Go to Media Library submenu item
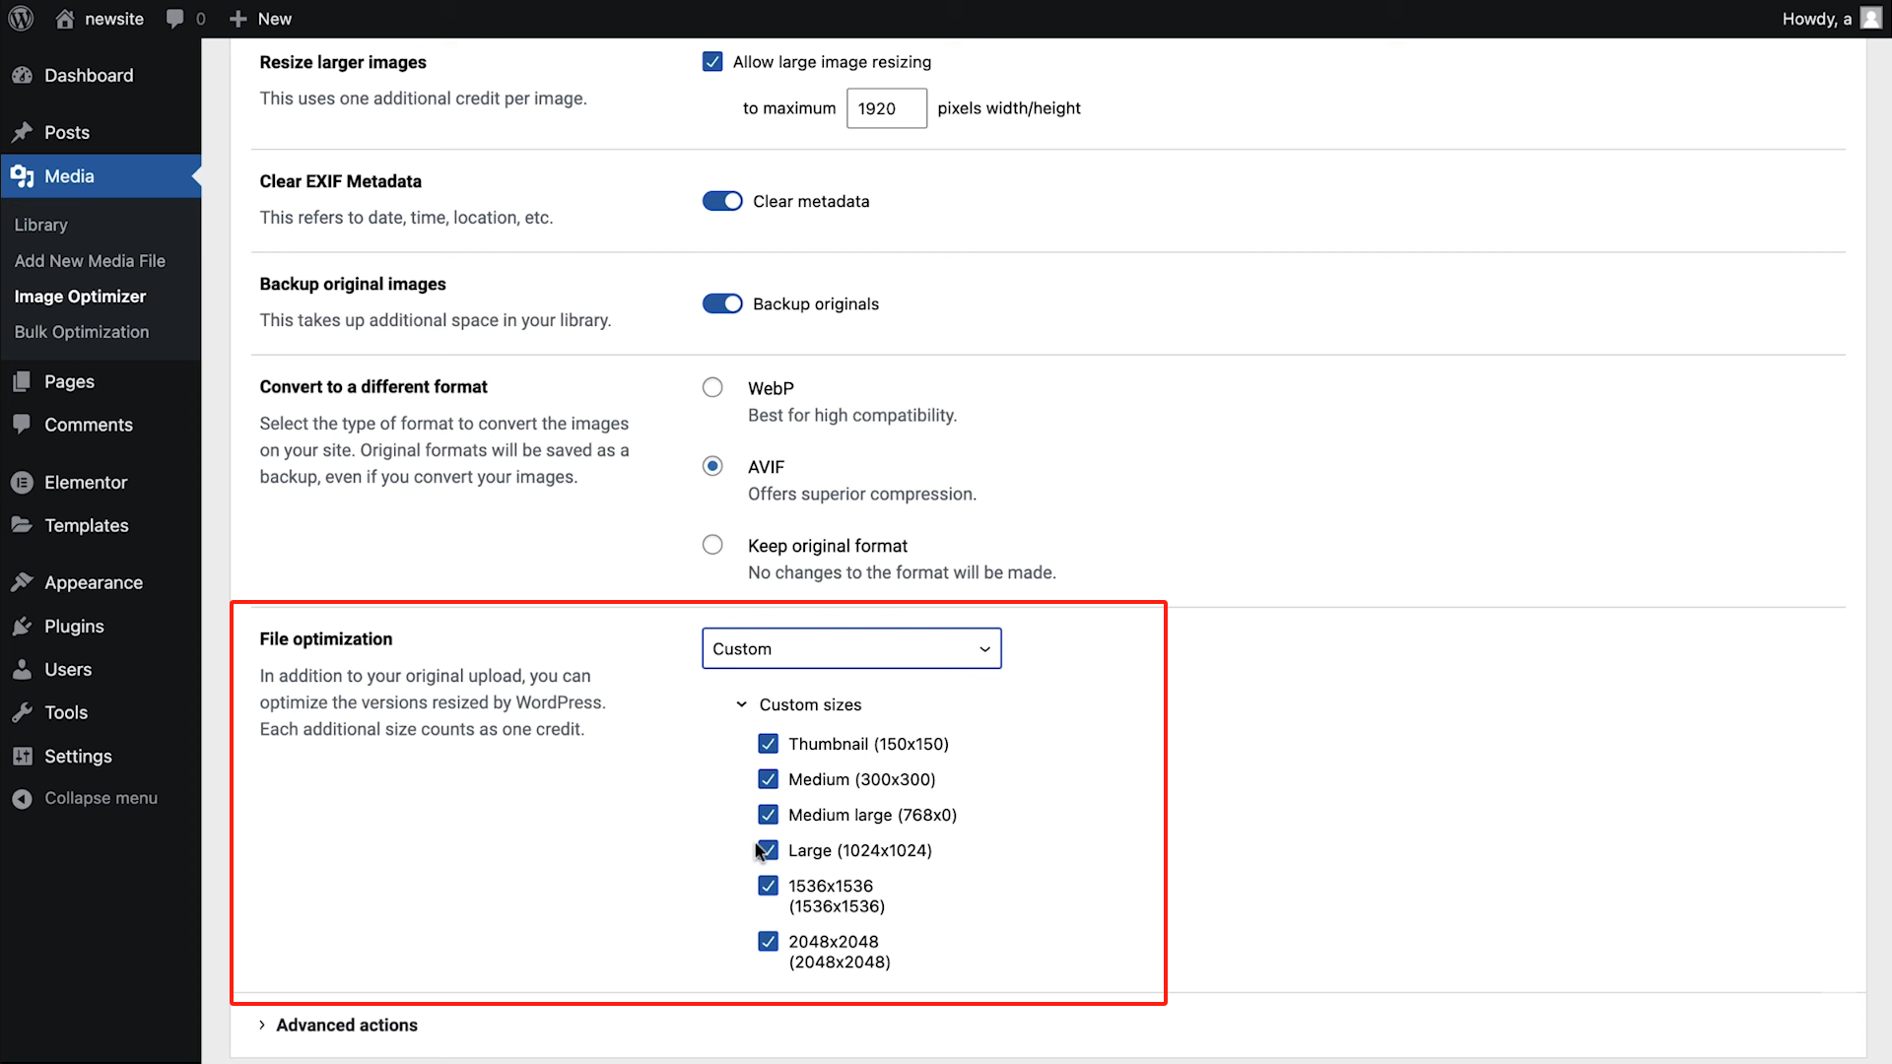 coord(41,225)
